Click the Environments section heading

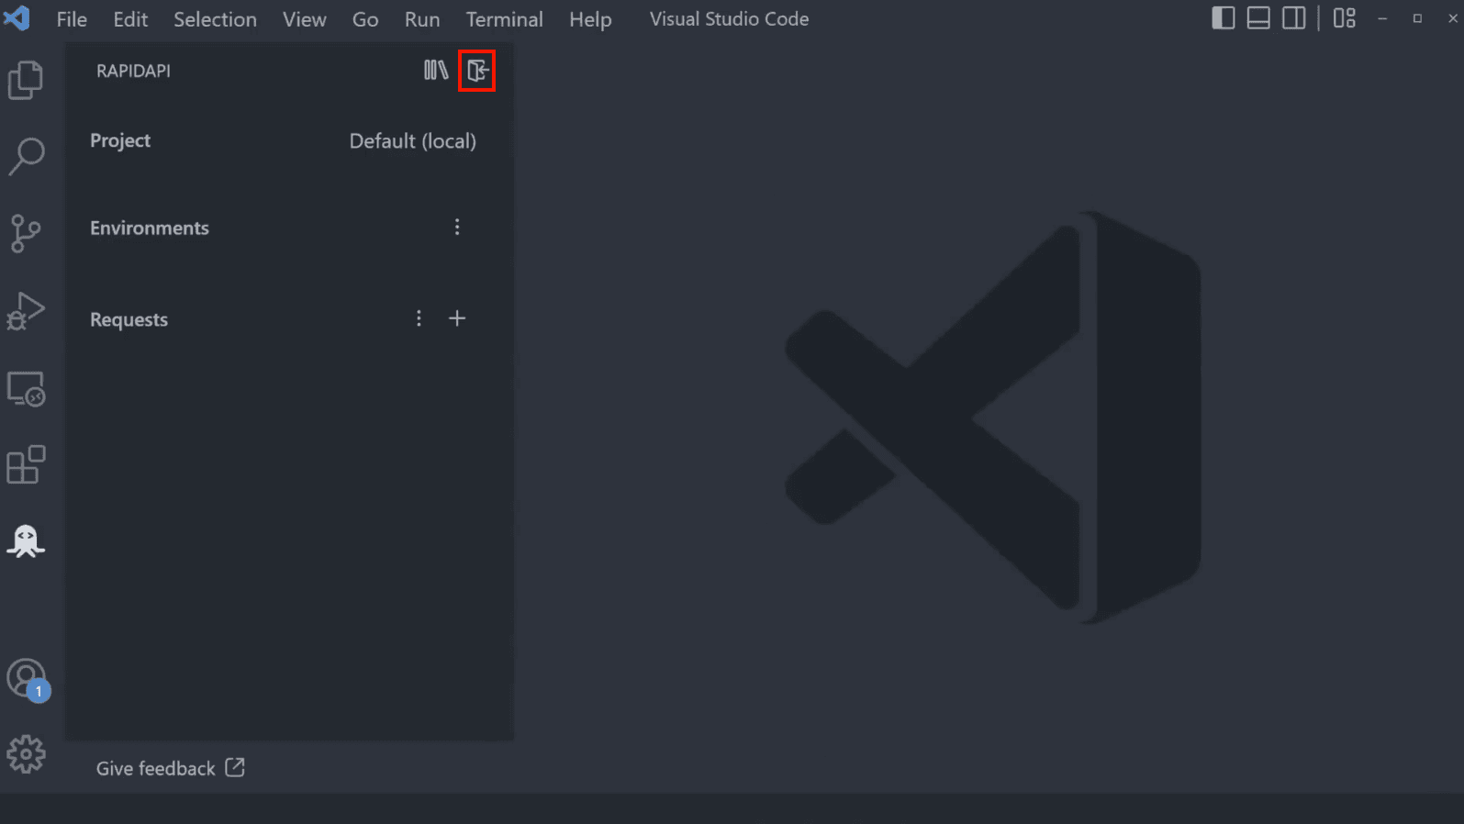[x=150, y=228]
